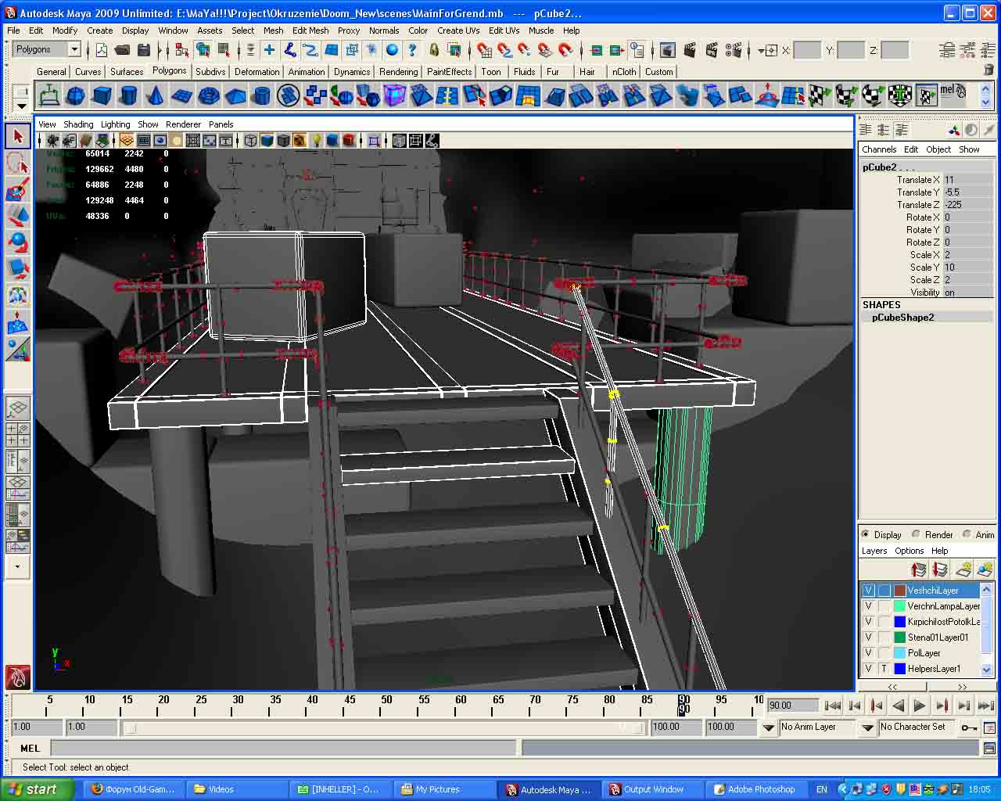This screenshot has height=801, width=1001.
Task: Select the Anim layer radio button
Action: (967, 534)
